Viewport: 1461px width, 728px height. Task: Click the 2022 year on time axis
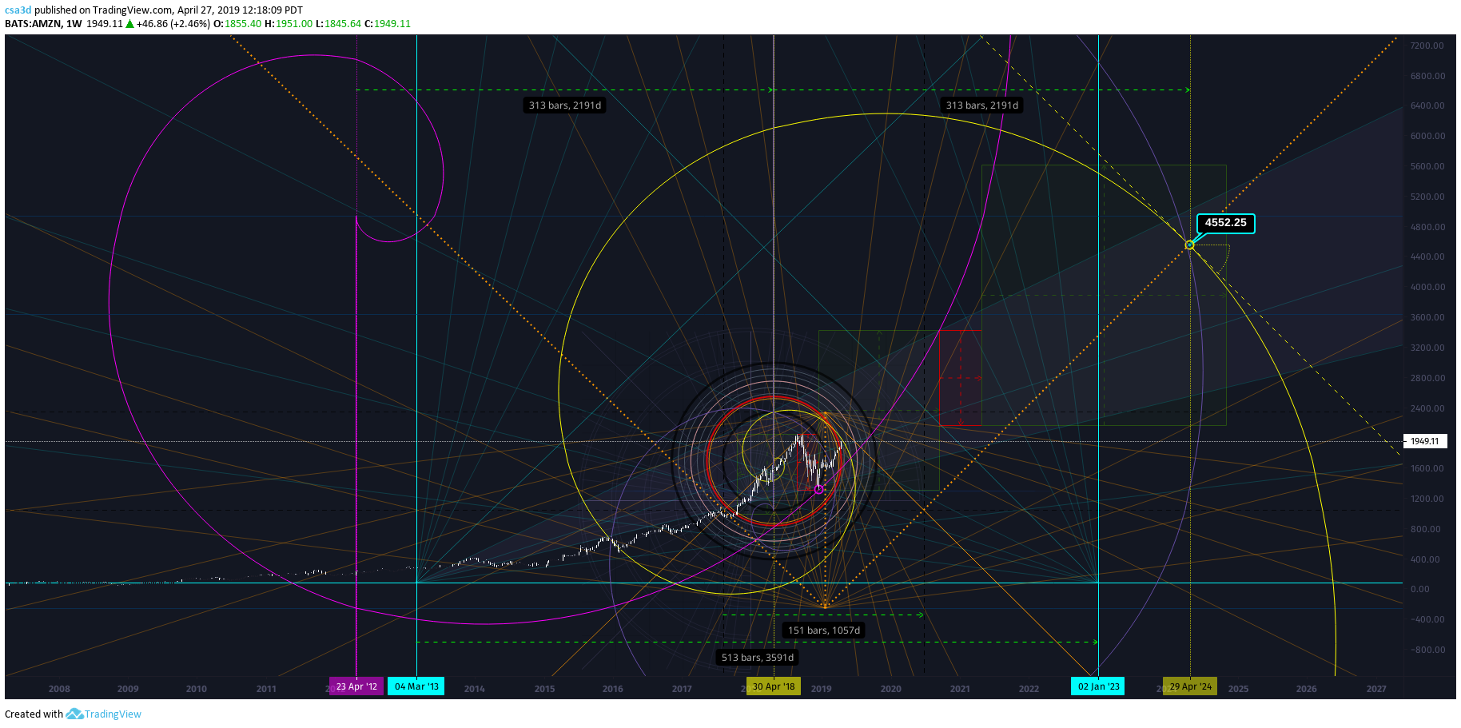pos(1029,689)
